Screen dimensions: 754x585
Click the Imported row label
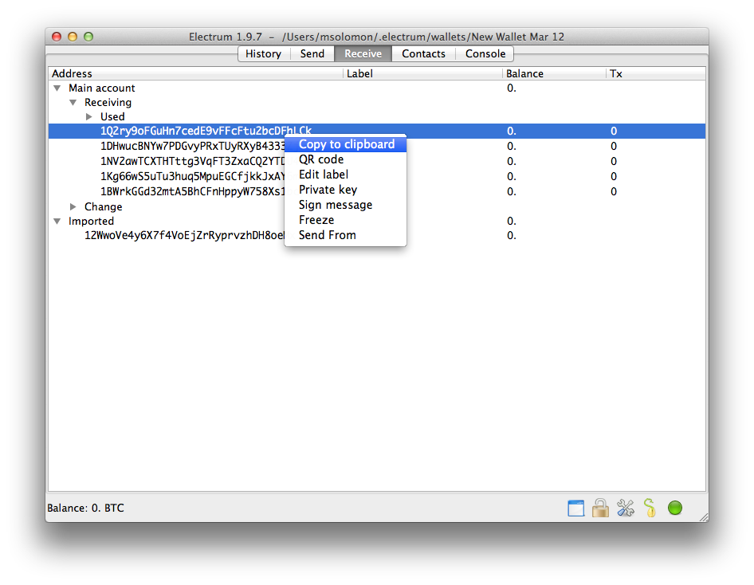click(x=91, y=221)
